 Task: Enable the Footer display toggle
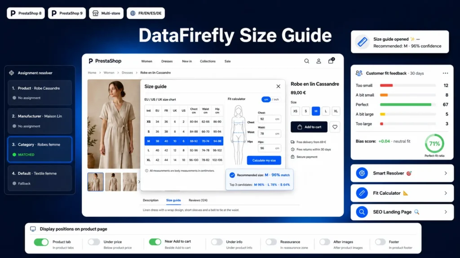[380, 242]
